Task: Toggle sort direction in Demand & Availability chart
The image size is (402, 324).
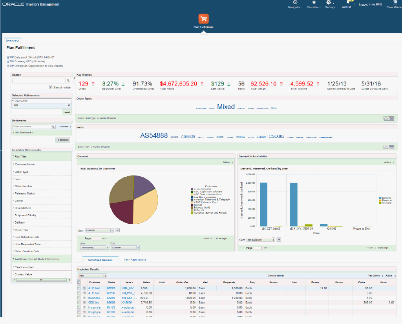Action: click(x=279, y=240)
